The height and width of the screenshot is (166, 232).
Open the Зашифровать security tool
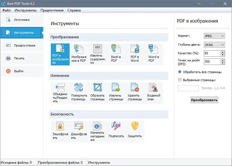[x=60, y=131]
